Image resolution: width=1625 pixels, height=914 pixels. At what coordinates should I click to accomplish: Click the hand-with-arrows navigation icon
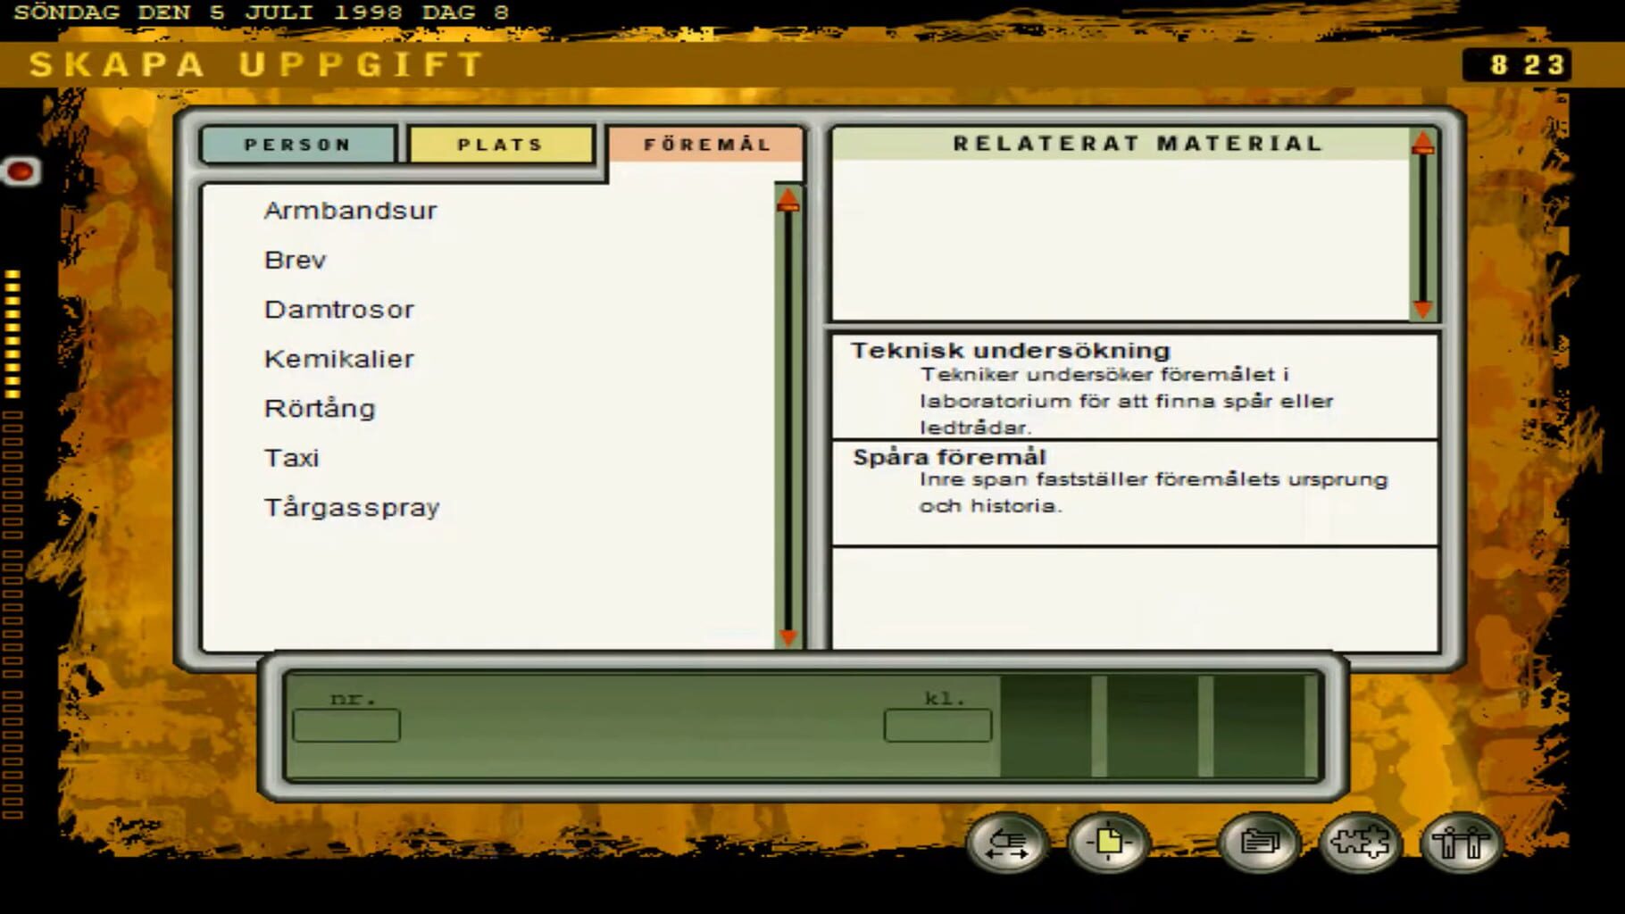pos(1007,843)
